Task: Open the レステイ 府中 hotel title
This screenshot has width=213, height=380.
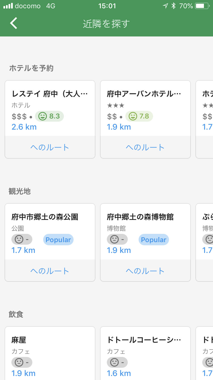Action: click(x=50, y=94)
